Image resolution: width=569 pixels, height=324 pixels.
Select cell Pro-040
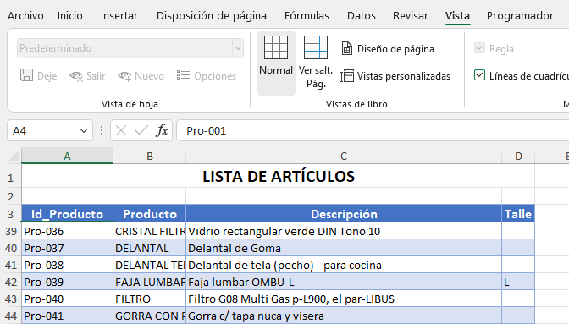coord(67,299)
